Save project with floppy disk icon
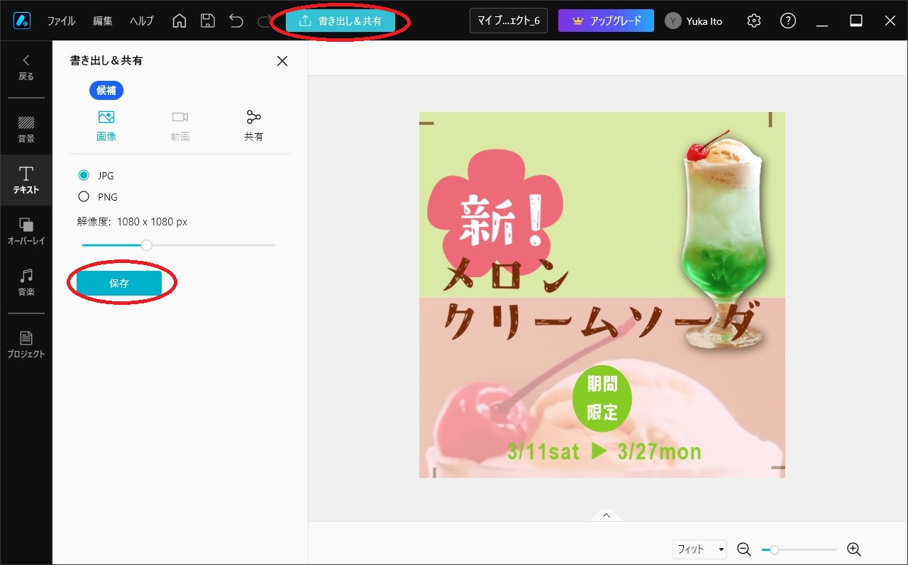Screen dimensions: 908x565 tap(208, 21)
